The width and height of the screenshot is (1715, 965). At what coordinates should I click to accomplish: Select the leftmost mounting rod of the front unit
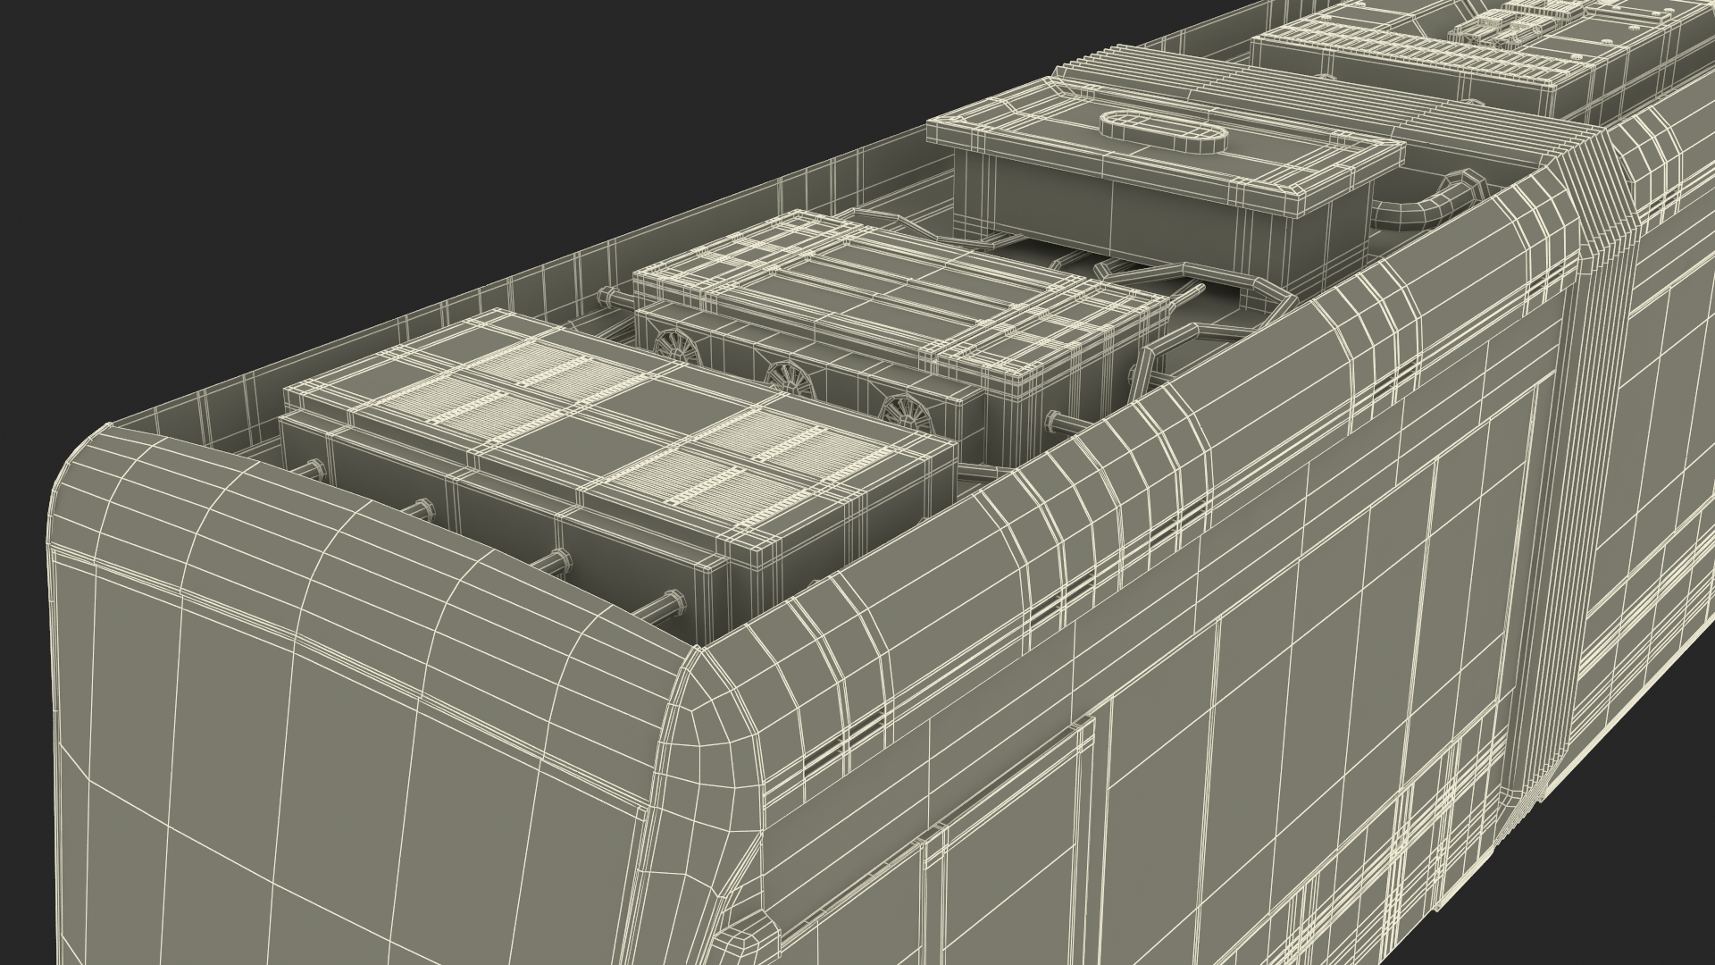pyautogui.click(x=311, y=467)
